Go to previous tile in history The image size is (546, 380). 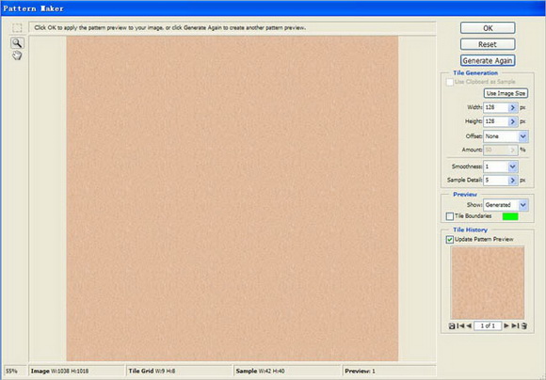tap(469, 326)
